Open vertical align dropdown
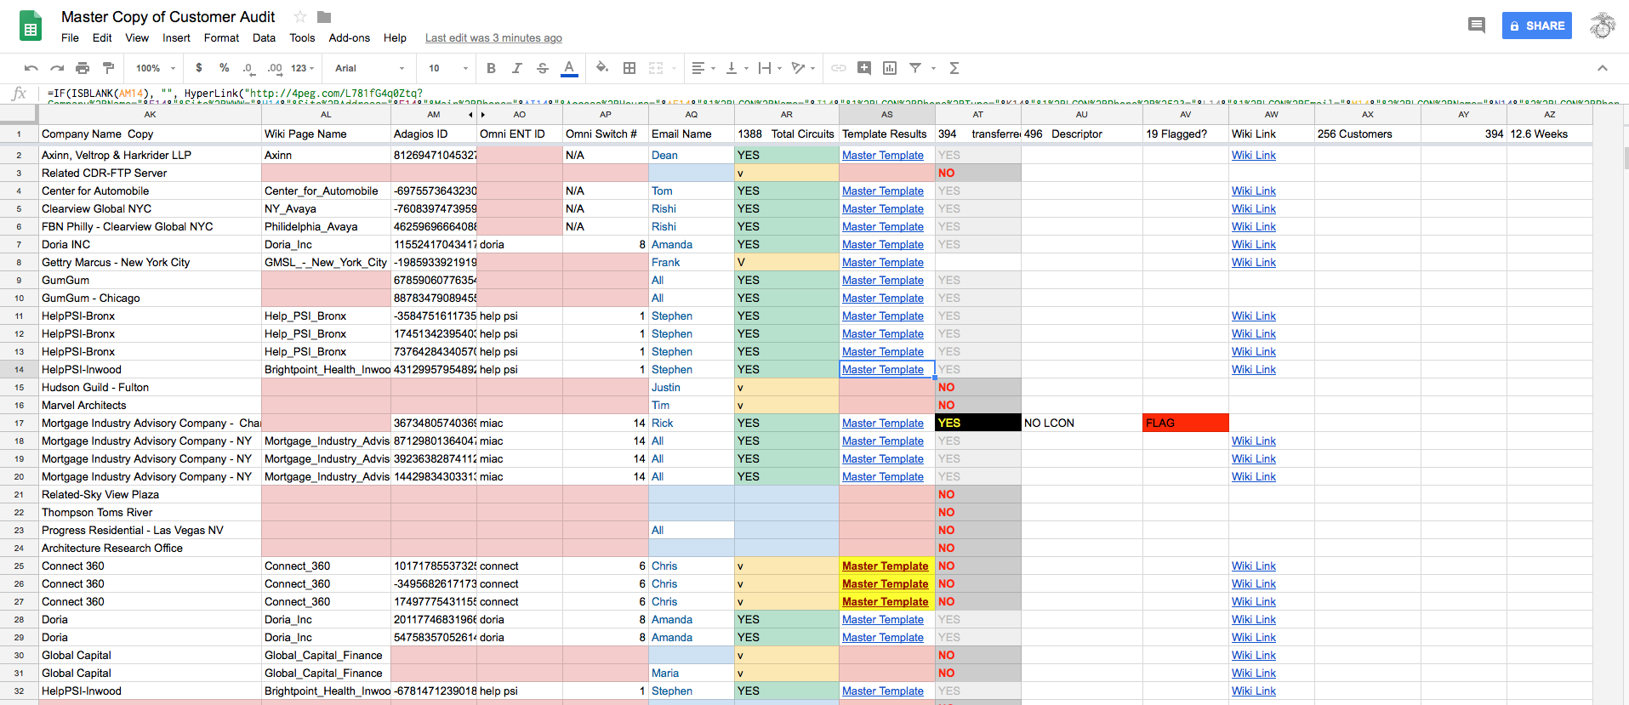 pos(737,68)
